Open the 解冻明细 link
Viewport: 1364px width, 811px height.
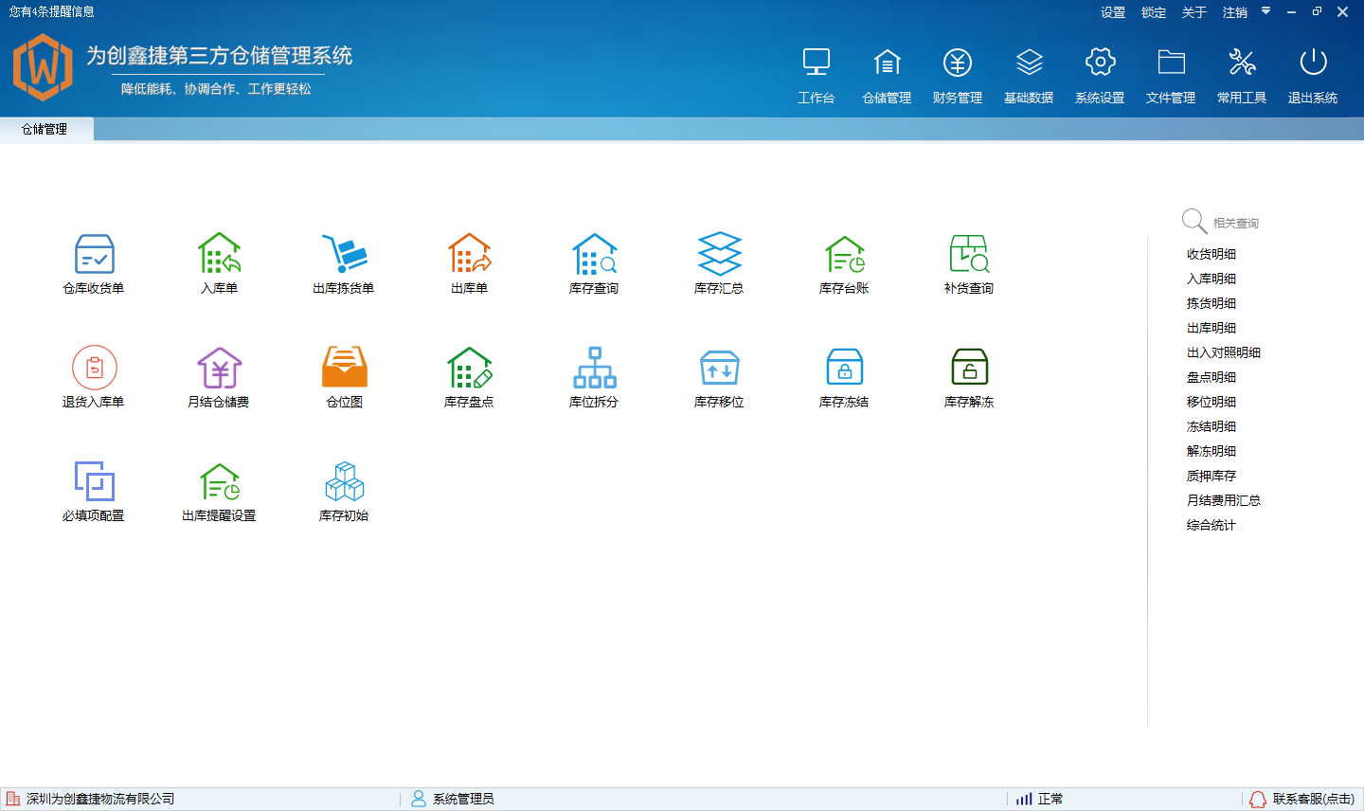tap(1211, 451)
